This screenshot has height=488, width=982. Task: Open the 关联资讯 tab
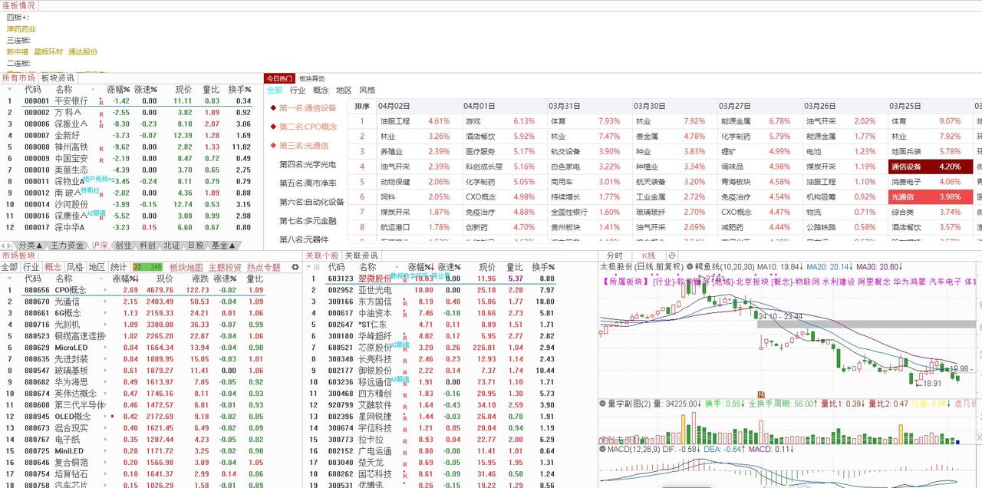coord(361,256)
